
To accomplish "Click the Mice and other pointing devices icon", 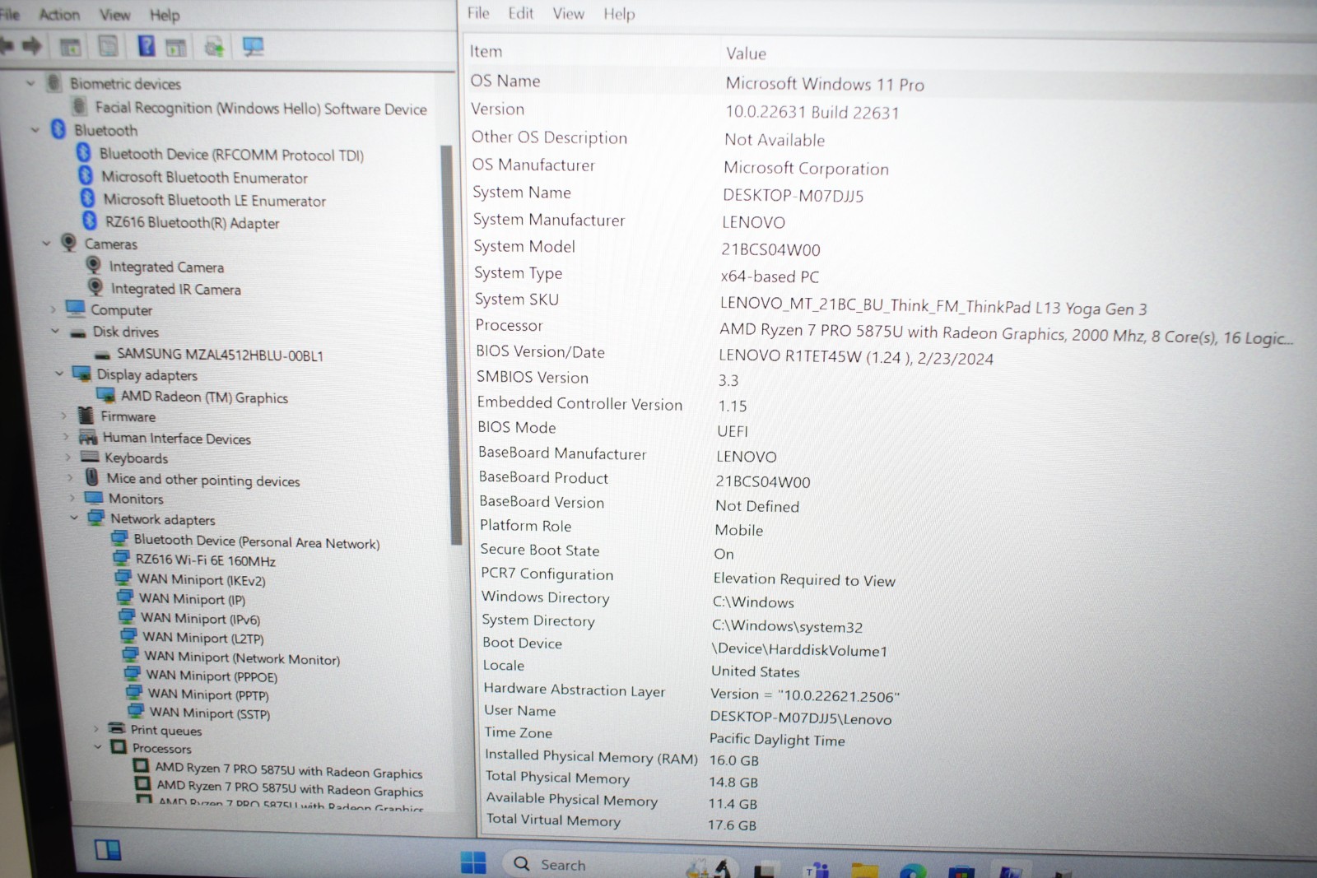I will pos(92,477).
